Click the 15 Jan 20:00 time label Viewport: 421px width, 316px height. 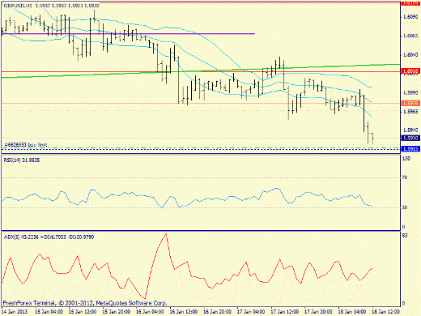[117, 312]
